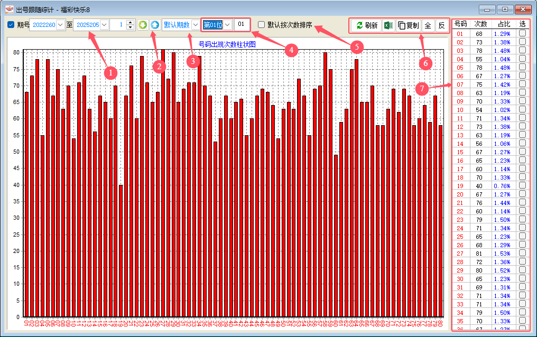Click the 复制 copy button
The image size is (537, 337).
[x=408, y=25]
